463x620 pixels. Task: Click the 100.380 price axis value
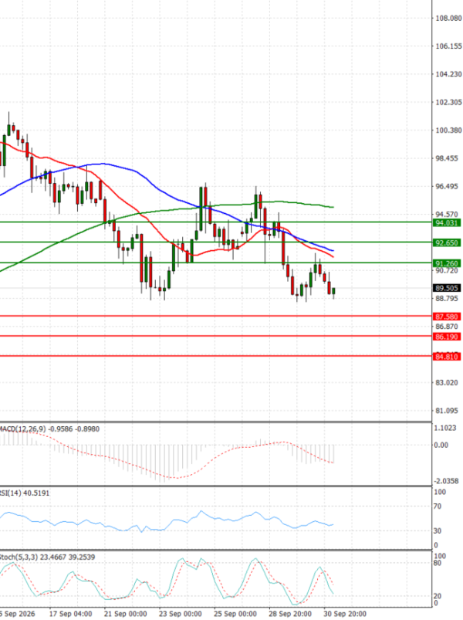(448, 130)
